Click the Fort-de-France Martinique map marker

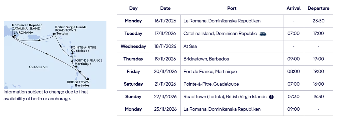(76, 67)
